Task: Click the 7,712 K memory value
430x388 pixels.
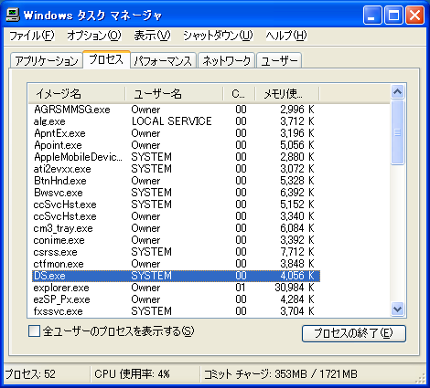Action: (x=297, y=252)
